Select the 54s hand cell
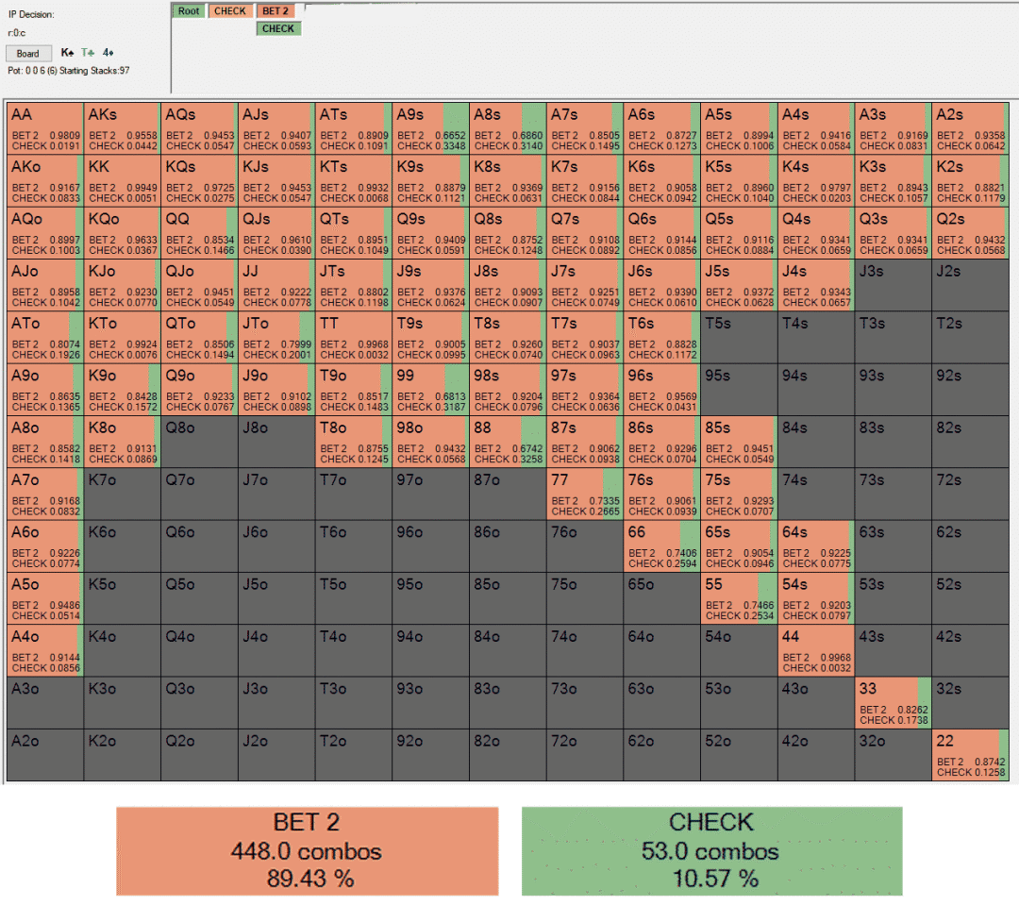1019x922 pixels. coord(815,598)
